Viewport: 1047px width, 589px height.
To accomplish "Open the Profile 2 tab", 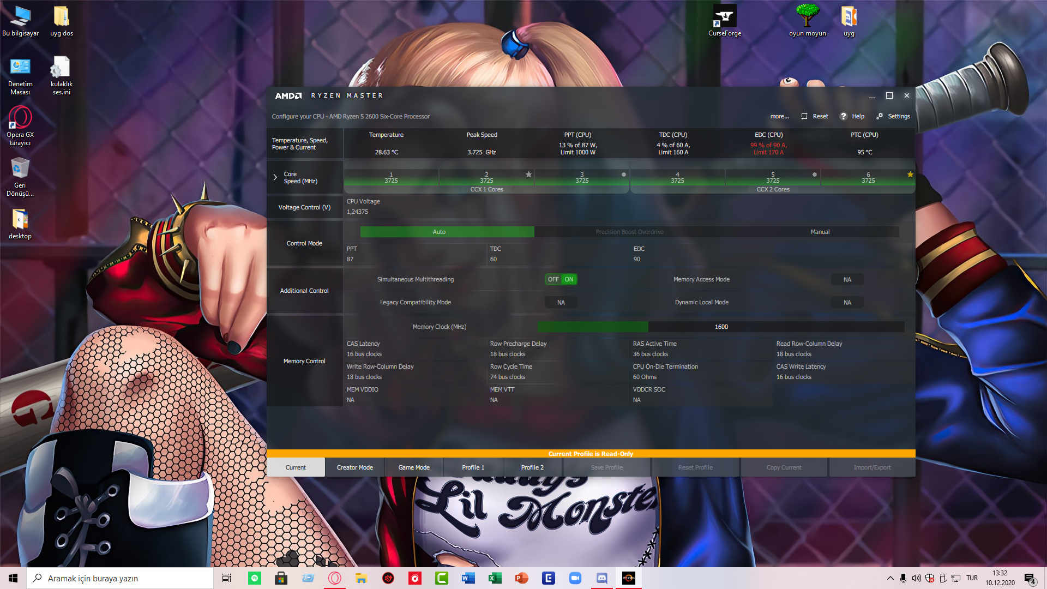I will [532, 467].
